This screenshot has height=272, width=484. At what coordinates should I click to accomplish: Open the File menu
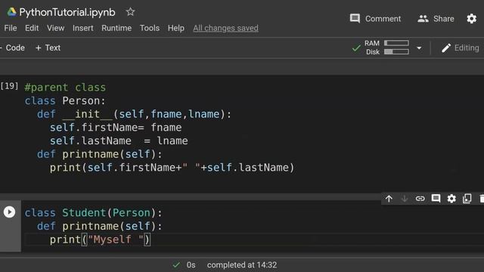click(x=11, y=28)
